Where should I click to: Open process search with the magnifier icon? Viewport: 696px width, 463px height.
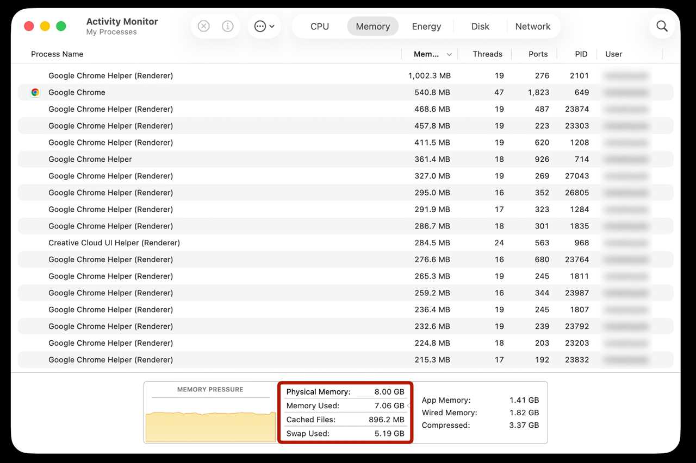point(662,26)
